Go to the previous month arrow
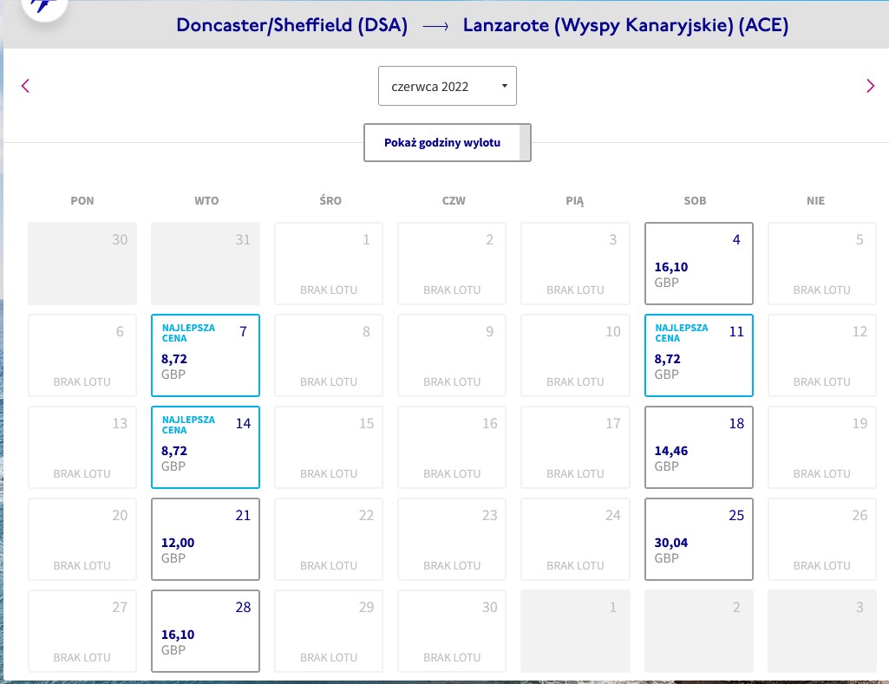Image resolution: width=889 pixels, height=684 pixels. pyautogui.click(x=25, y=86)
